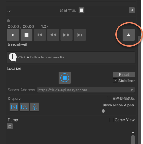Click the Stop playback button

click(x=26, y=35)
